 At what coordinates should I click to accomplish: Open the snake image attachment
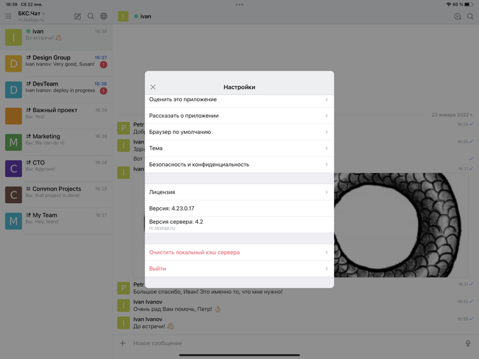tap(401, 225)
